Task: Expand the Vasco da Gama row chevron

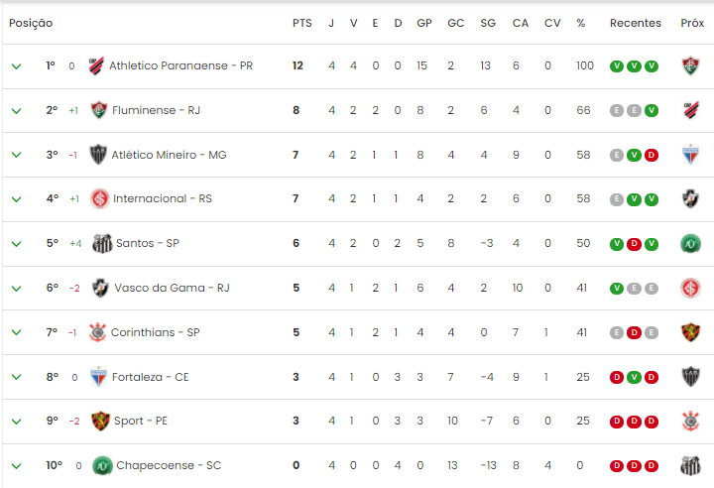Action: pos(17,289)
